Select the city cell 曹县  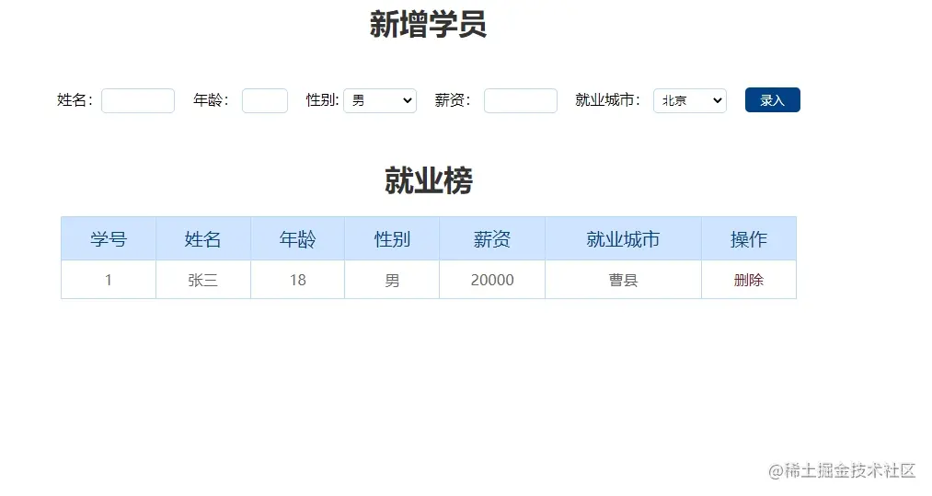pyautogui.click(x=623, y=280)
